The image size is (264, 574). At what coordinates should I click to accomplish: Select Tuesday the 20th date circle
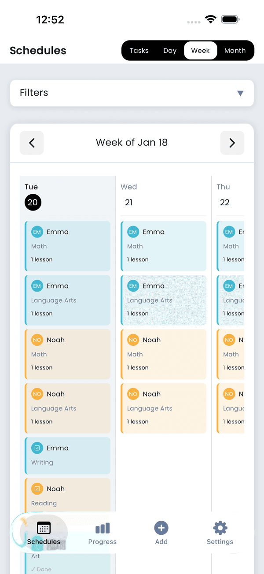tap(33, 202)
